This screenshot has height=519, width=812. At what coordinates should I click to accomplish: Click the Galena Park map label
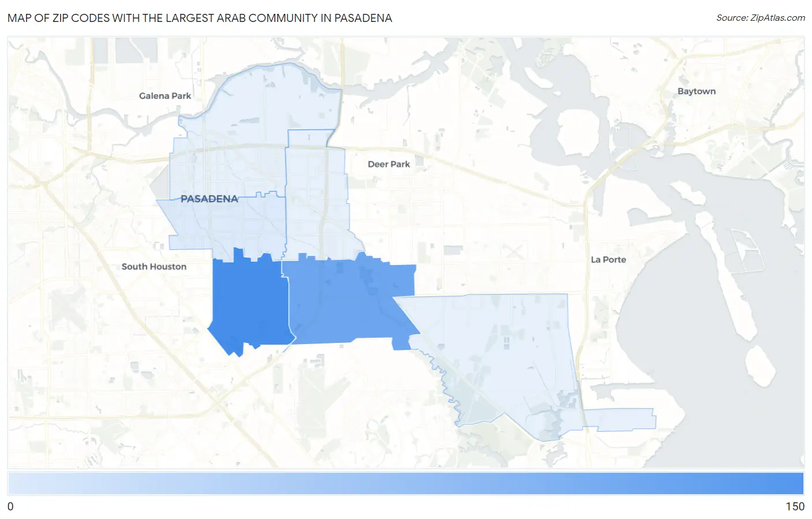point(165,96)
